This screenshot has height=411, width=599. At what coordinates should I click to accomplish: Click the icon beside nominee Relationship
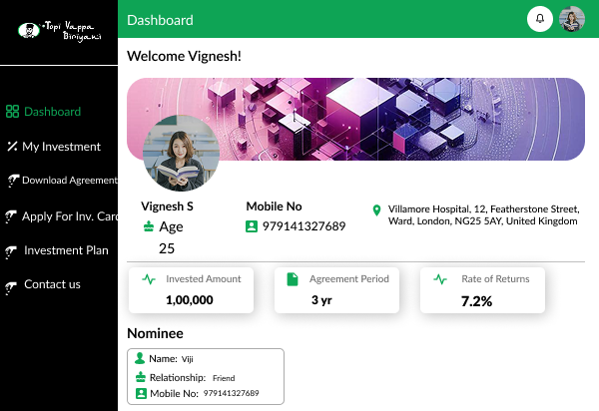141,377
